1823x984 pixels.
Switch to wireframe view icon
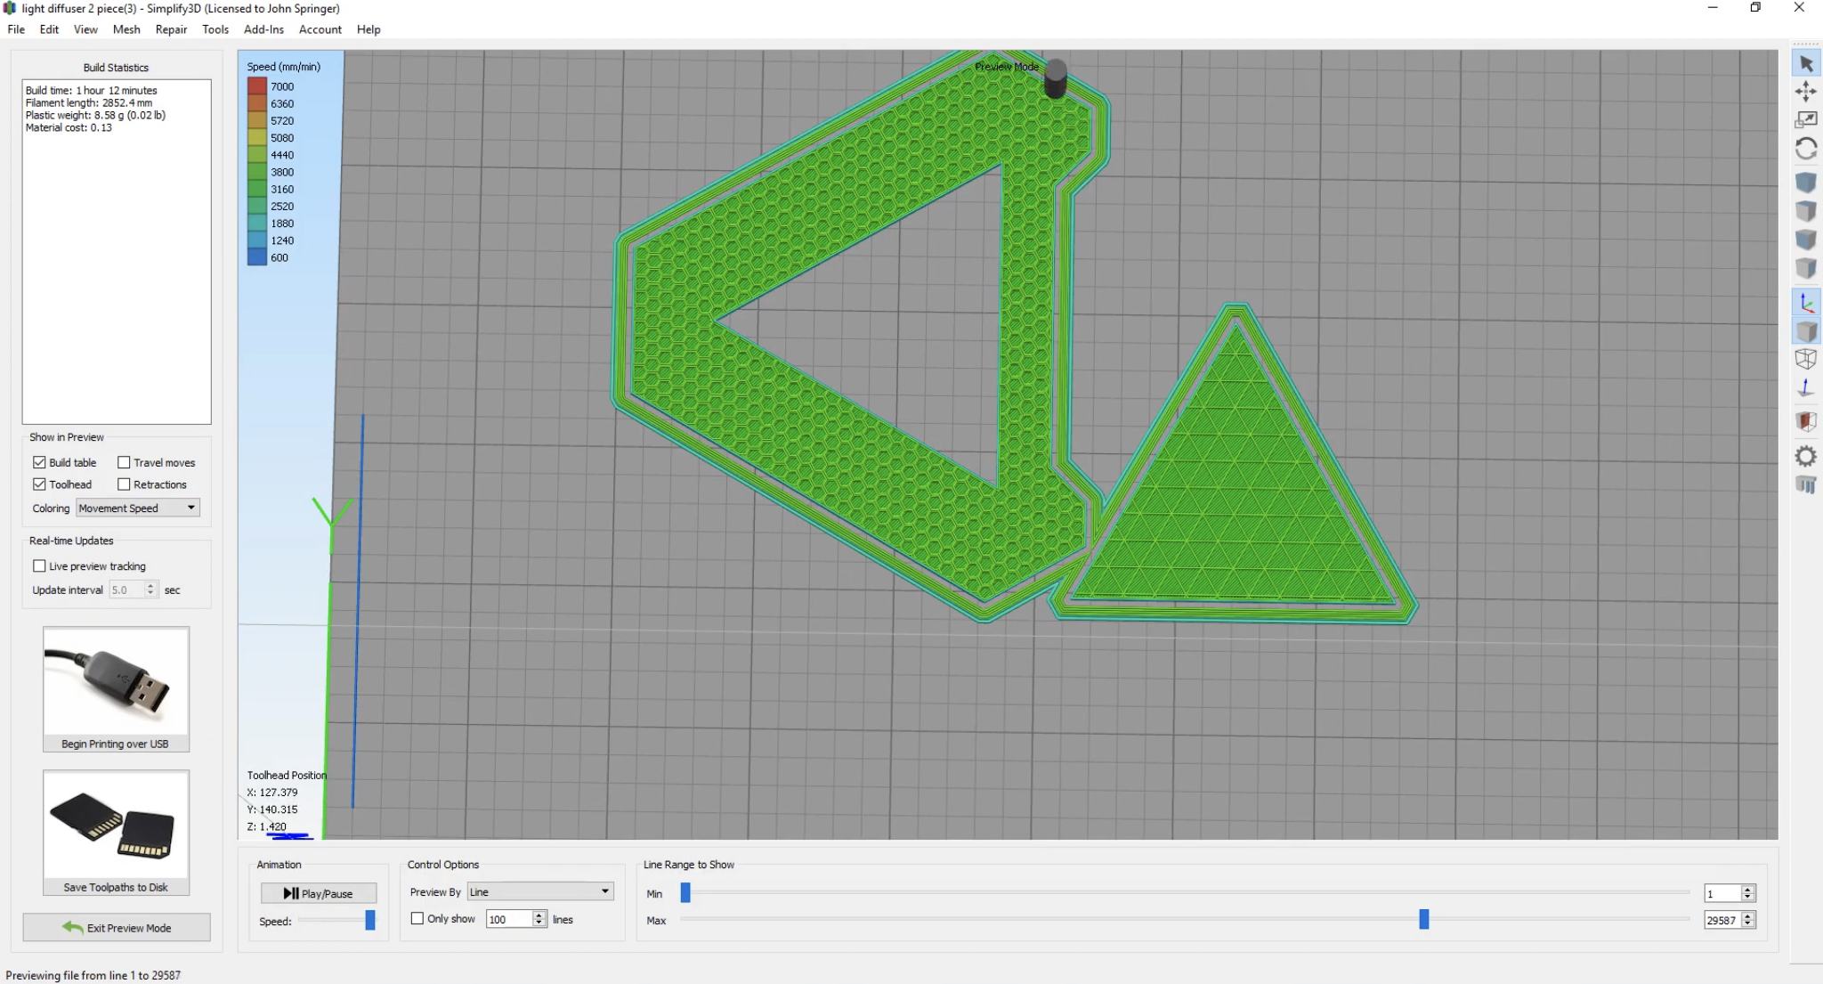pos(1806,360)
